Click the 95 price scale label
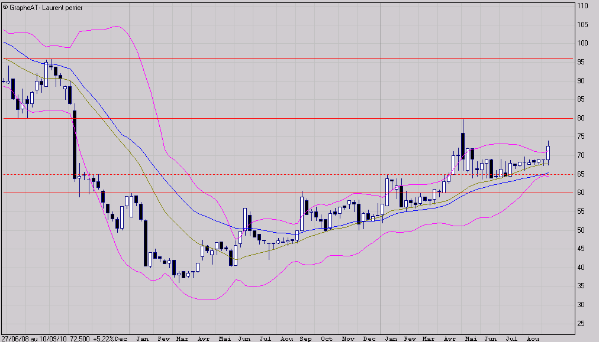Screen dimensions: 599x342 pyautogui.click(x=581, y=62)
